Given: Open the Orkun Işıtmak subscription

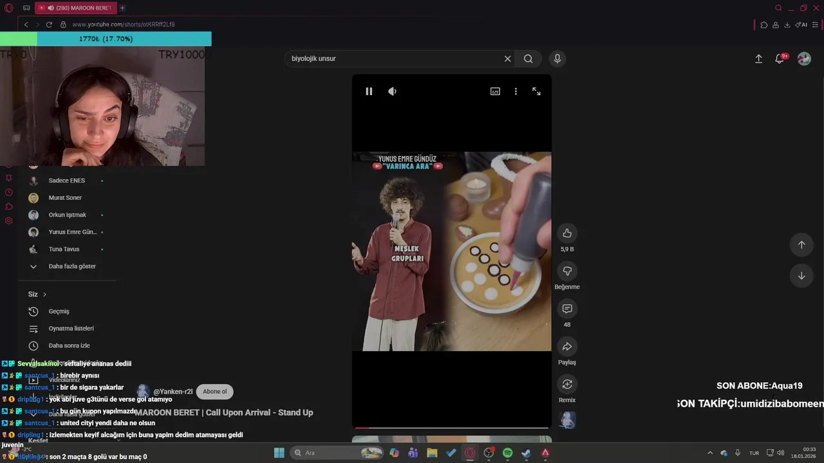Looking at the screenshot, I should coord(67,215).
